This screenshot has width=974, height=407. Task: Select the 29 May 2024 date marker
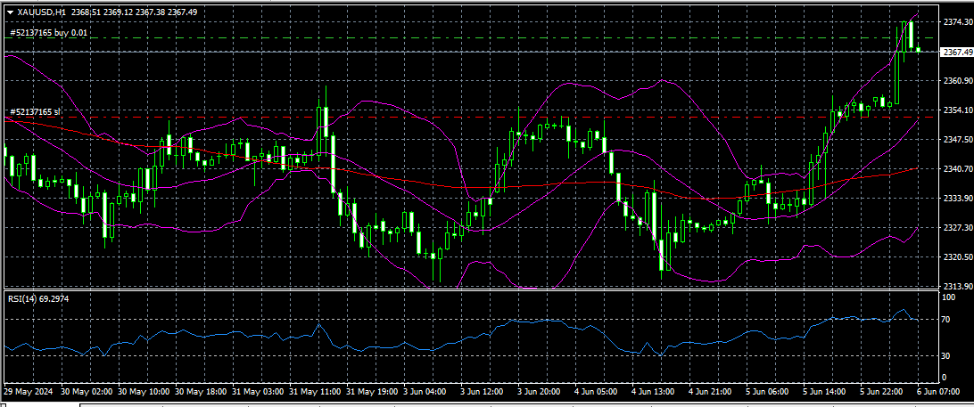point(30,392)
